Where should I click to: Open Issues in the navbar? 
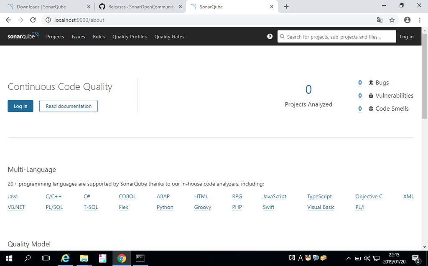coord(78,37)
